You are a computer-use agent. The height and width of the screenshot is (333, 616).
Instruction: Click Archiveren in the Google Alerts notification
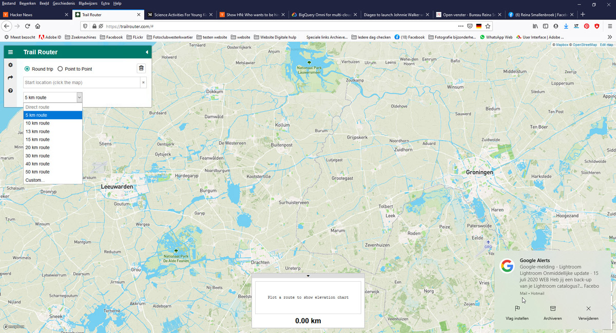553,313
